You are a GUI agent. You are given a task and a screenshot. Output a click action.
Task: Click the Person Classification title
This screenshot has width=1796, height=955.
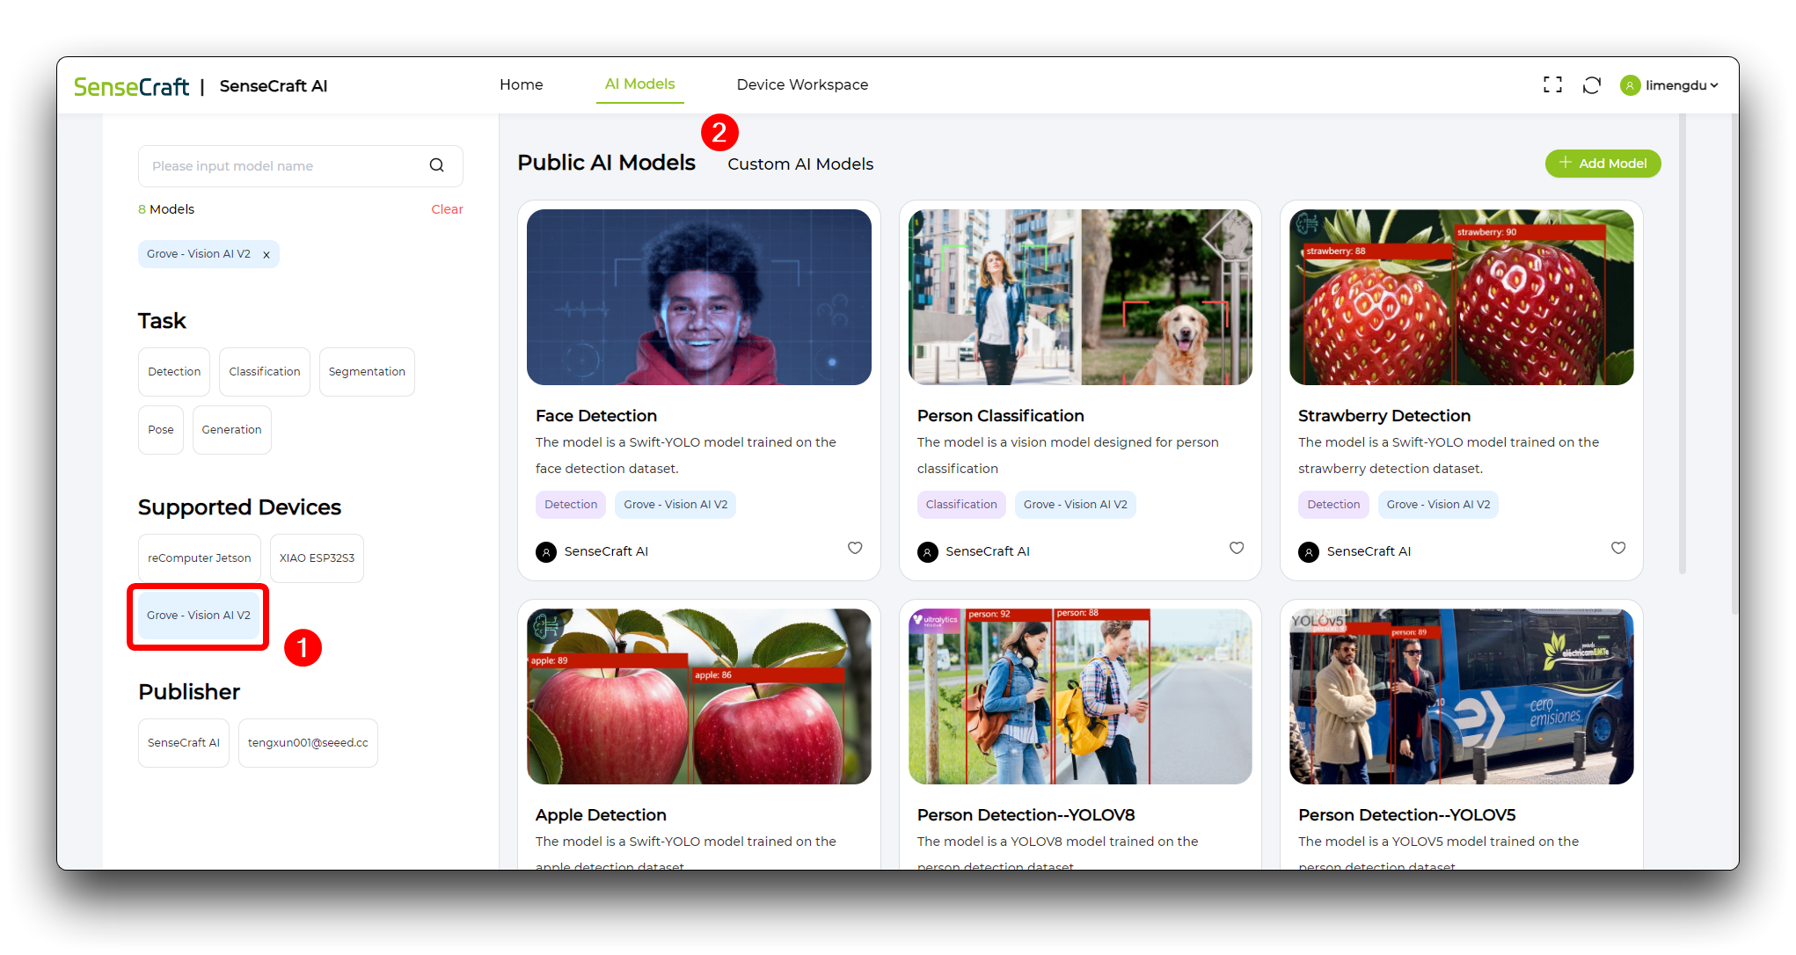pyautogui.click(x=1000, y=416)
